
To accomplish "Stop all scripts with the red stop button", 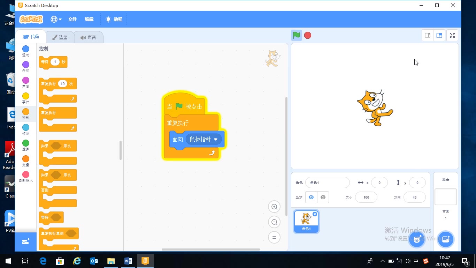I will [x=307, y=35].
